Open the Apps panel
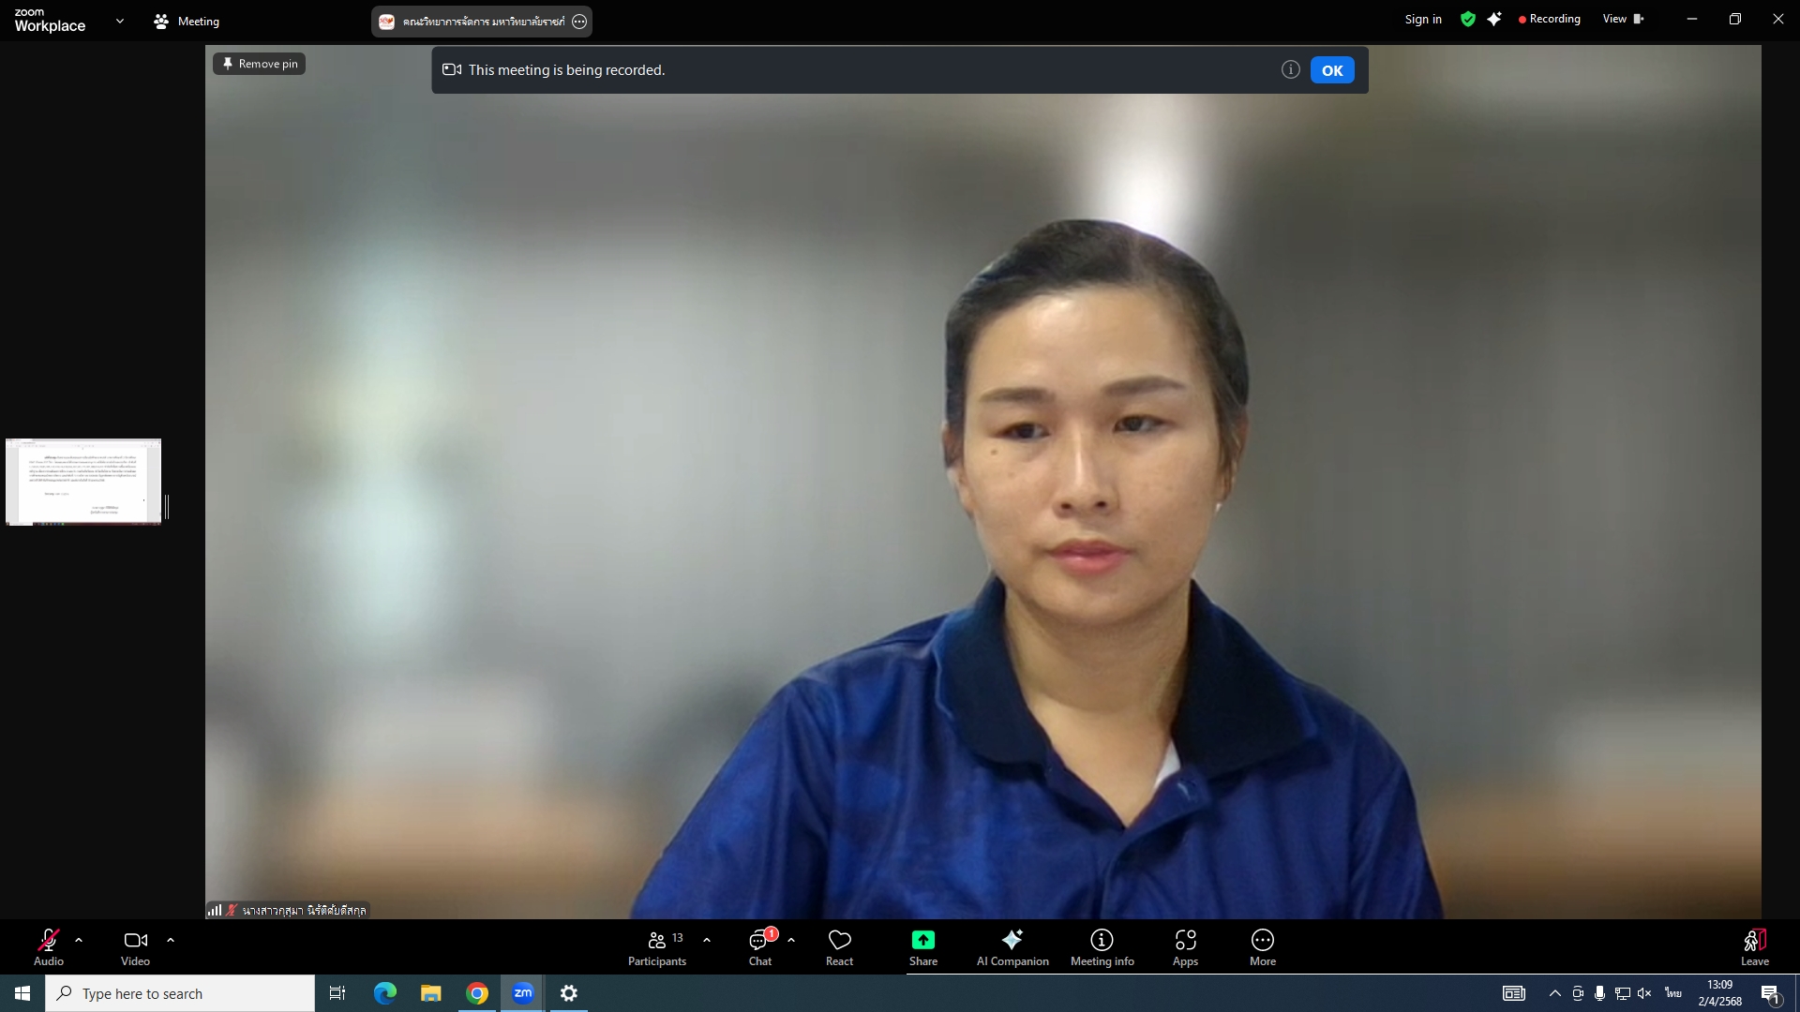 [1185, 946]
